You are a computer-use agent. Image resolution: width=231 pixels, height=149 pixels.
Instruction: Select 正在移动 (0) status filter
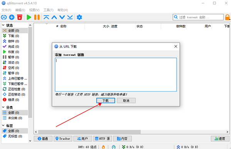(15, 94)
